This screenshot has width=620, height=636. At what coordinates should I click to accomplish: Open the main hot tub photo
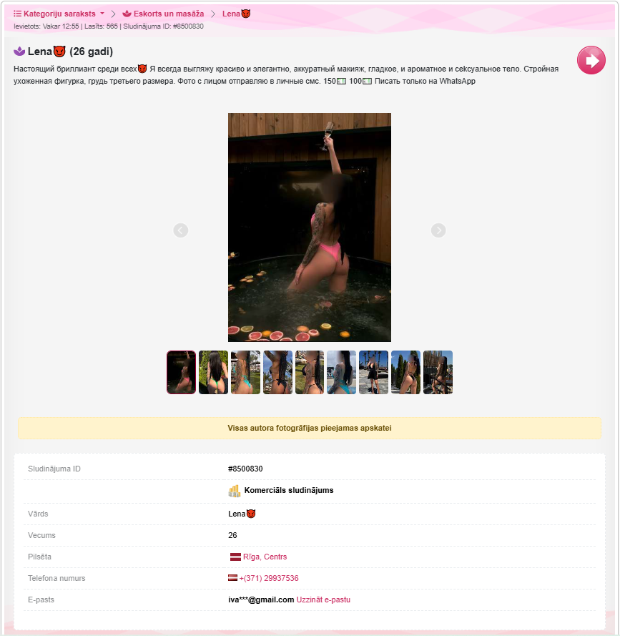coord(310,228)
